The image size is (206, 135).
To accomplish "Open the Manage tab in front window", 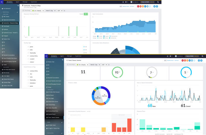I will 69,56.
